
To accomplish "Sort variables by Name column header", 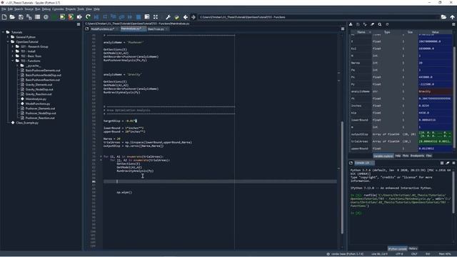I will 361,32.
